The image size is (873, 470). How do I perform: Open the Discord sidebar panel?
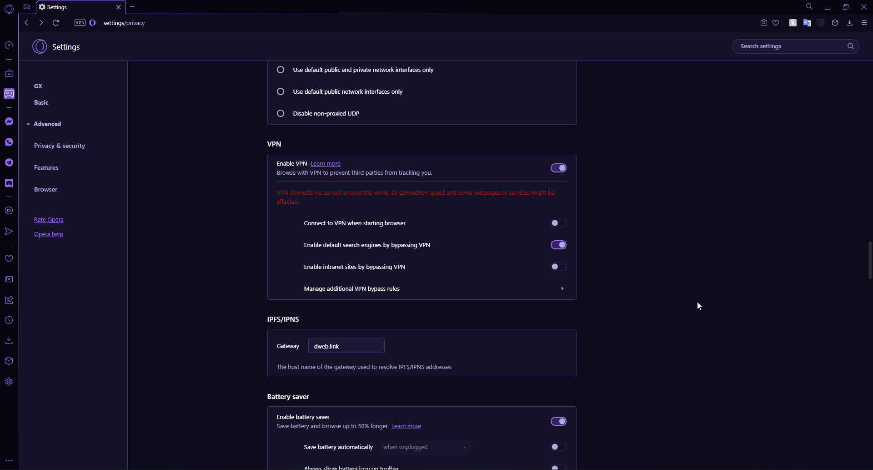pos(9,183)
